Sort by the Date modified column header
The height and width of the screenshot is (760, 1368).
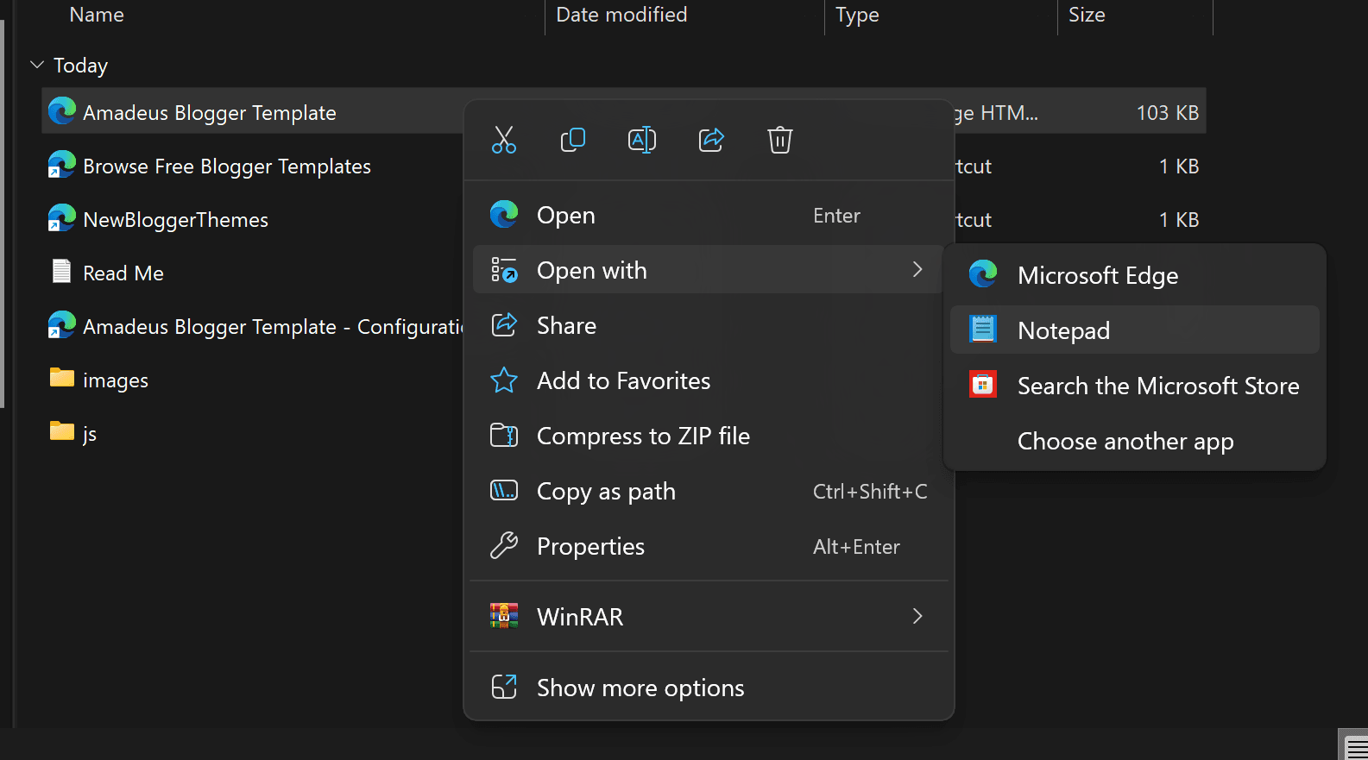621,15
